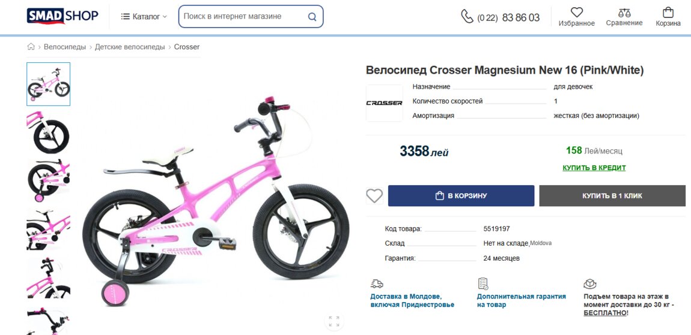Open the Comparison scales icon
The width and height of the screenshot is (691, 335).
point(624,12)
